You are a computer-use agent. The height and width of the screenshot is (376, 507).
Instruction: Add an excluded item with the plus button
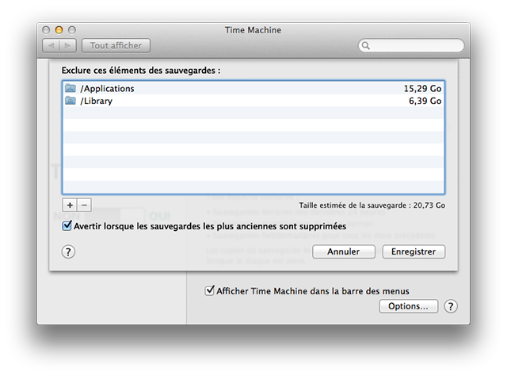70,205
